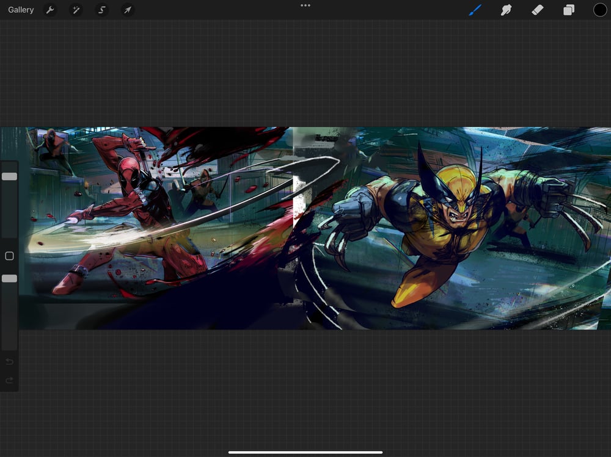The image size is (611, 457).
Task: Open the Layers panel
Action: (569, 10)
